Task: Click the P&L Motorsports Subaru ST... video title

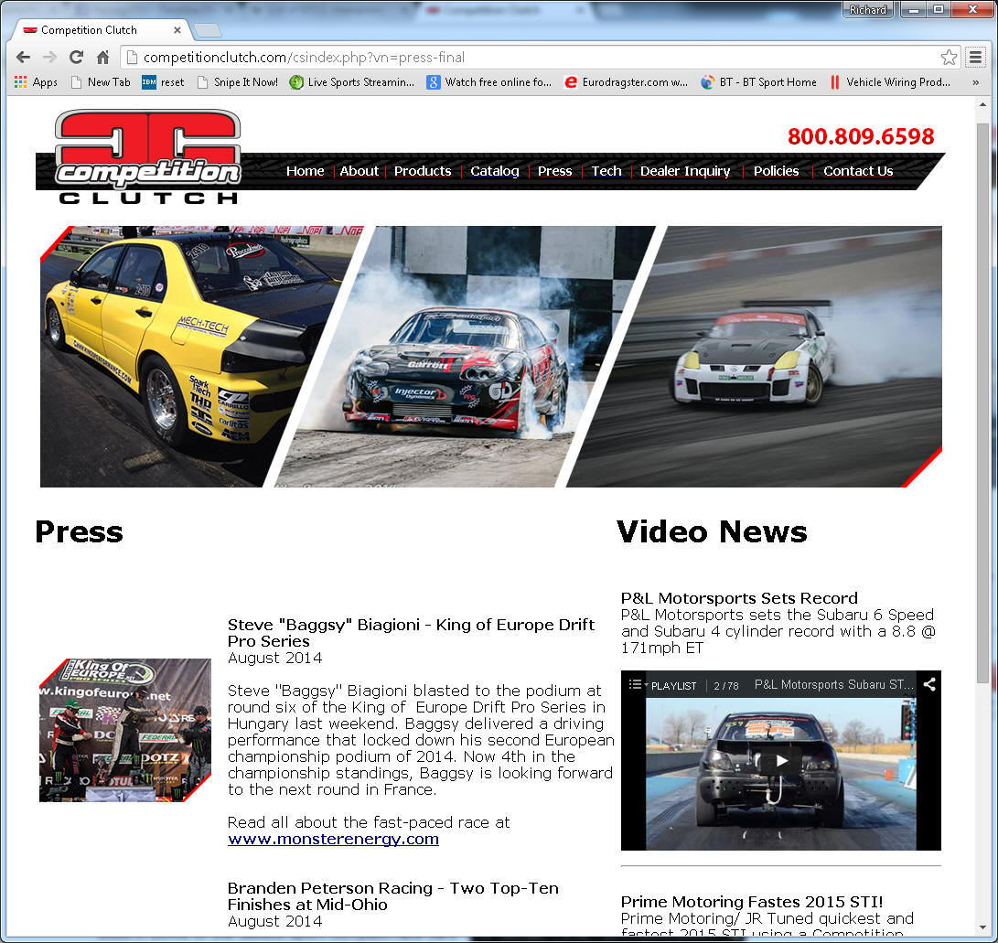Action: coord(833,685)
